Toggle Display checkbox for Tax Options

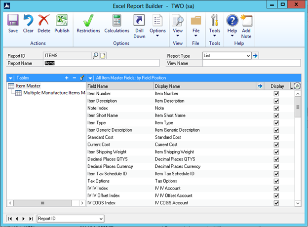click(x=276, y=181)
